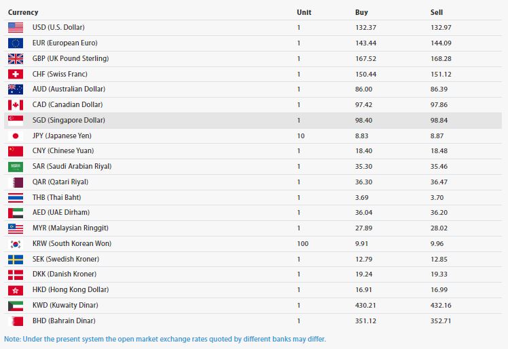This screenshot has height=349, width=508.
Task: Click the AUD (Australian Dollar) label
Action: pyautogui.click(x=69, y=89)
